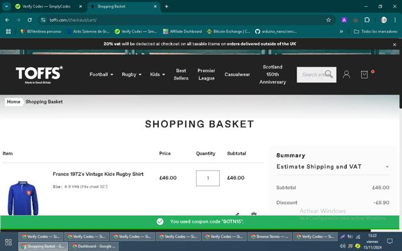Click the Discount -£6.90 value
402x251 pixels.
(x=381, y=203)
